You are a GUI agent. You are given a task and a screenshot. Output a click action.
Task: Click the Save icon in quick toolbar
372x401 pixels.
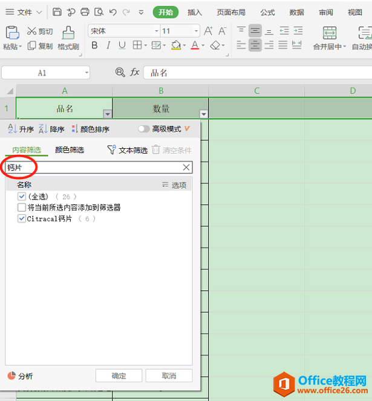pos(57,11)
